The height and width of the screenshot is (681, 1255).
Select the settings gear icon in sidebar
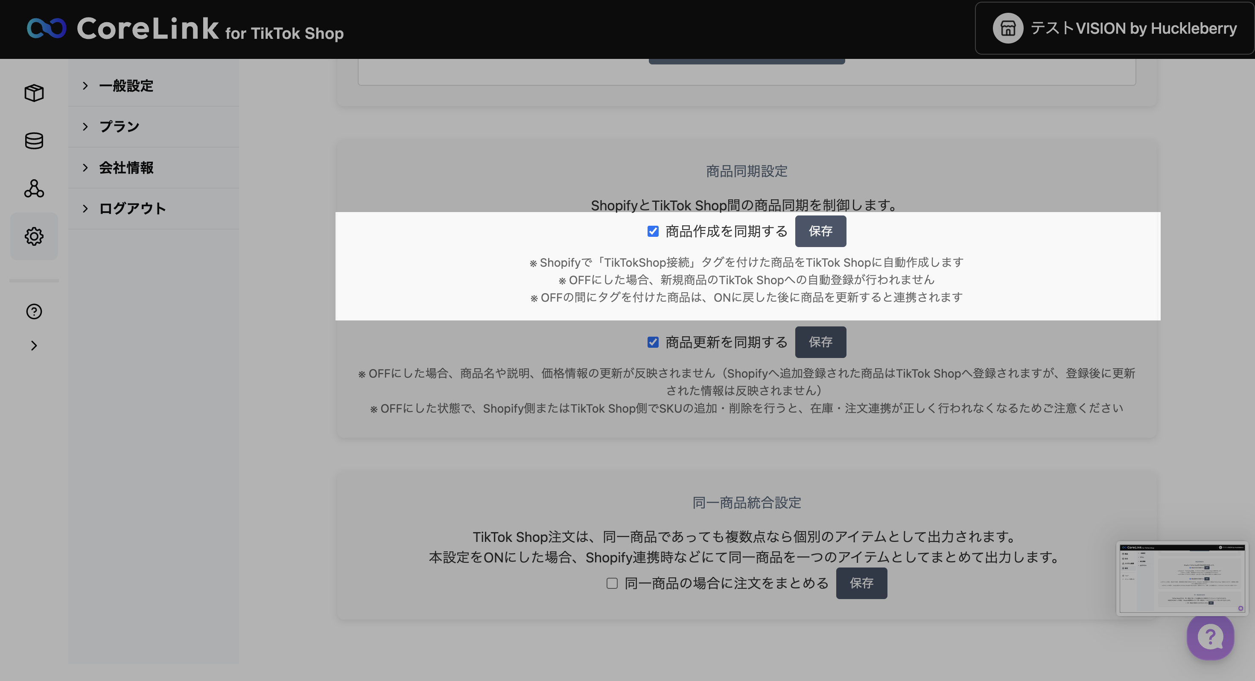click(34, 236)
